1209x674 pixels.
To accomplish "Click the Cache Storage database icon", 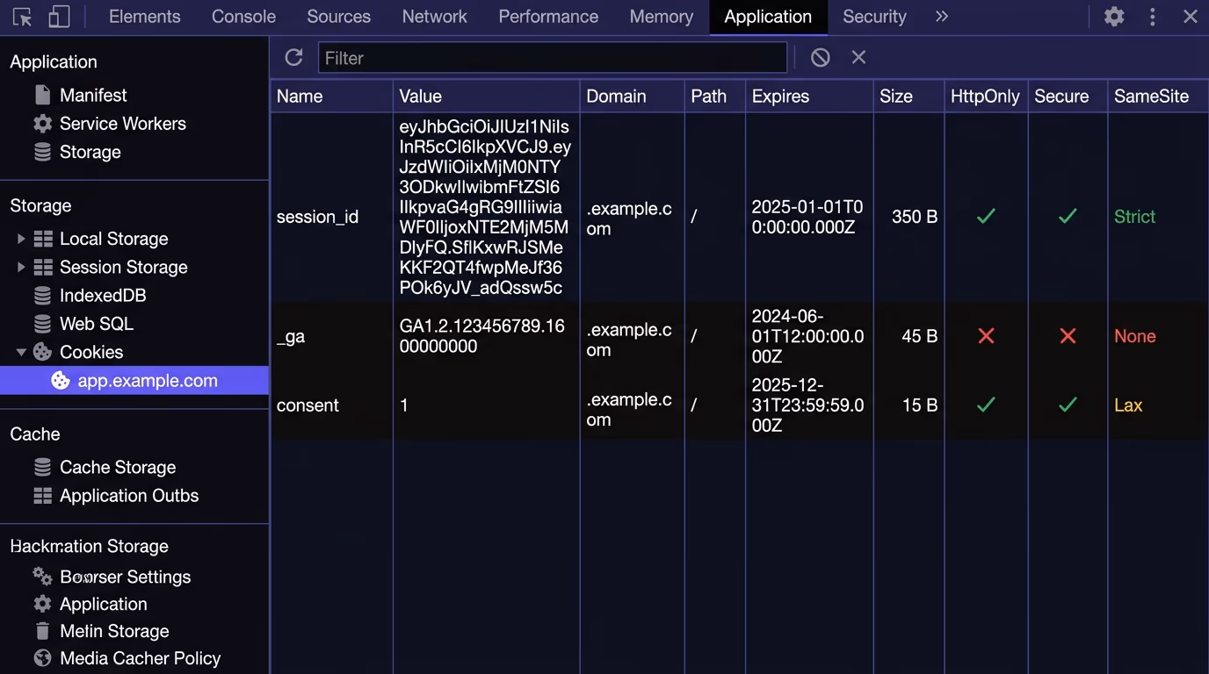I will (x=42, y=467).
